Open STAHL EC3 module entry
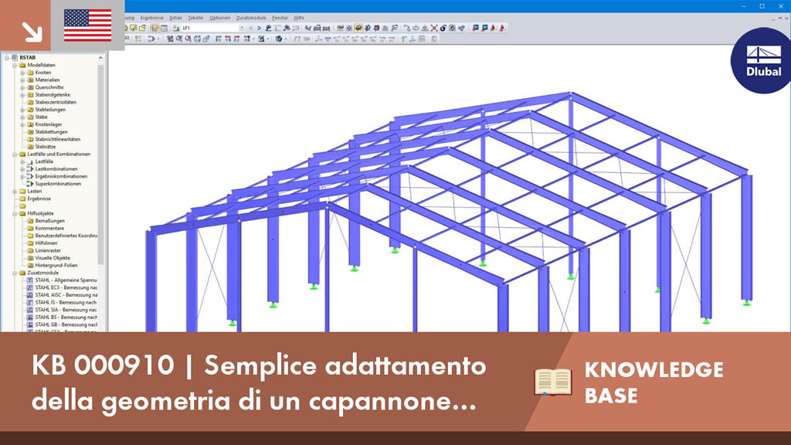The height and width of the screenshot is (445, 791). point(66,287)
